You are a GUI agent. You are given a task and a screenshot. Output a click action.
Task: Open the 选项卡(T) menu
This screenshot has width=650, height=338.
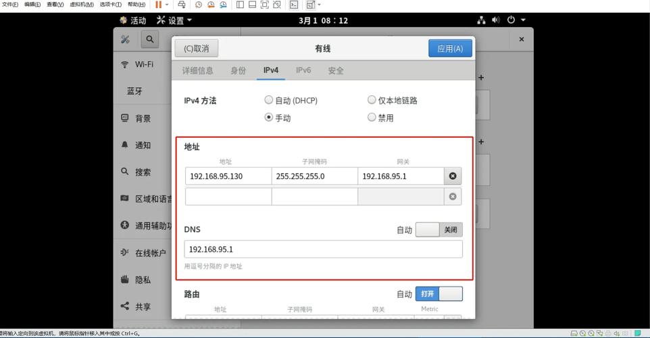pos(111,5)
